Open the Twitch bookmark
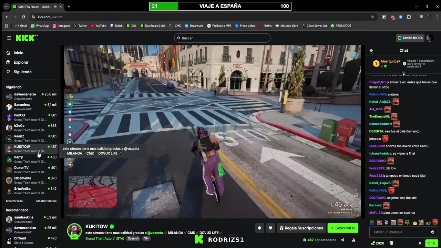 [x=116, y=26]
